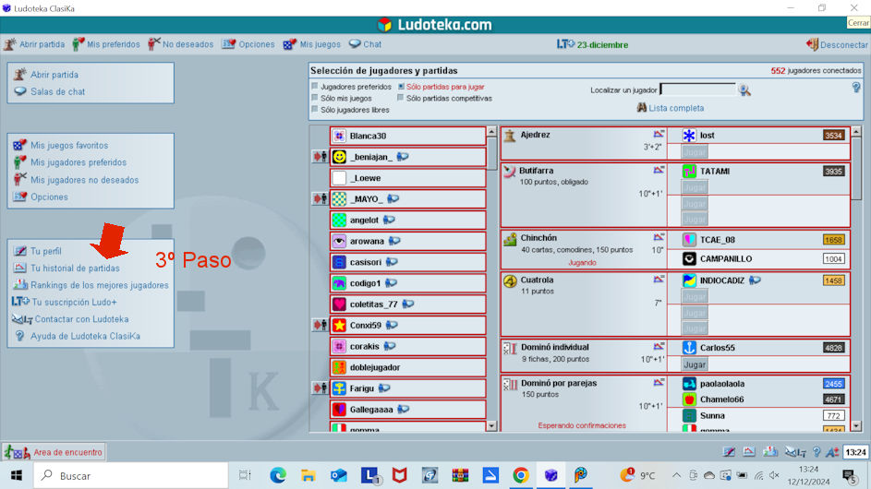This screenshot has height=489, width=871.
Task: Toggle Sólo jugadores libres checkbox
Action: tap(315, 110)
